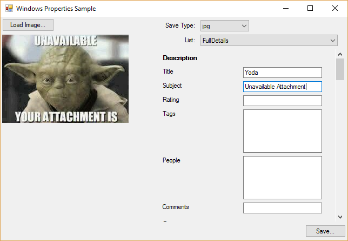
Task: Click inside the Tags text box
Action: 283,131
